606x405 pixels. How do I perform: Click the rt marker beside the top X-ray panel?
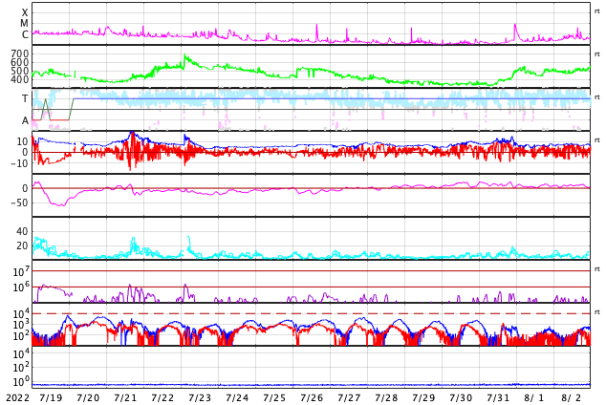[597, 10]
